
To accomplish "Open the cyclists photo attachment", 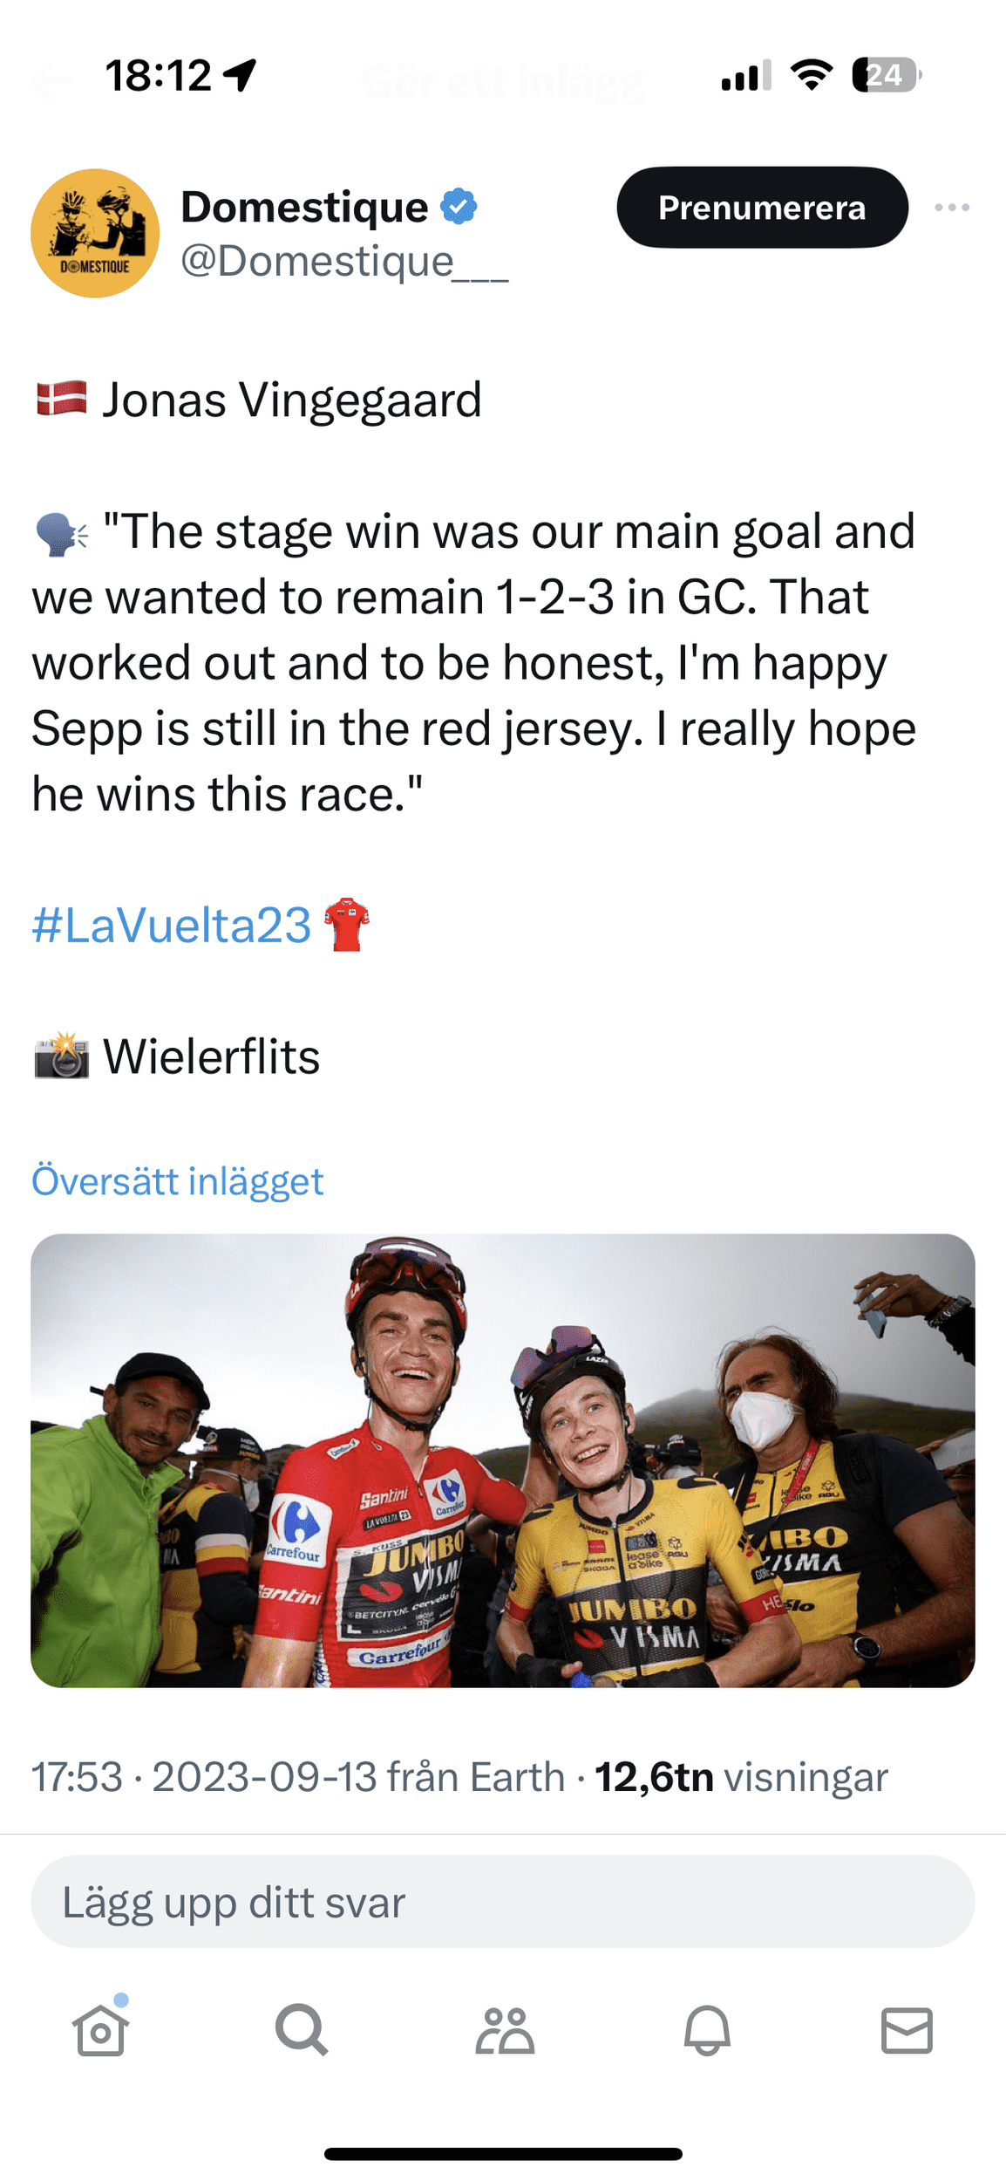I will (502, 1460).
